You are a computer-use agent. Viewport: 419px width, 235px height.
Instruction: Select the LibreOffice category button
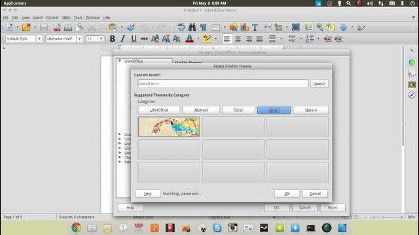(x=159, y=110)
